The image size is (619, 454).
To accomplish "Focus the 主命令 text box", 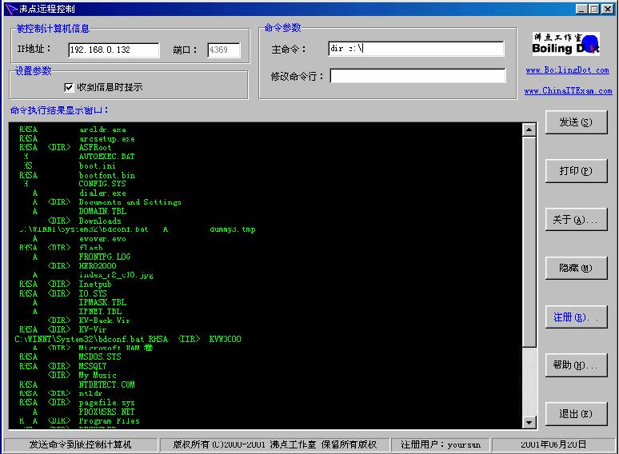I will click(x=416, y=49).
